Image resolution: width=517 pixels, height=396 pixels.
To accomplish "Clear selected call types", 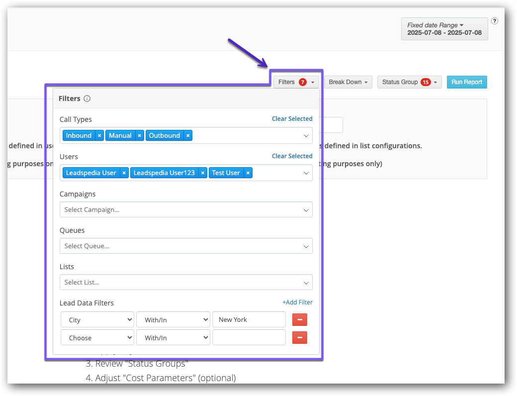I will click(x=292, y=118).
